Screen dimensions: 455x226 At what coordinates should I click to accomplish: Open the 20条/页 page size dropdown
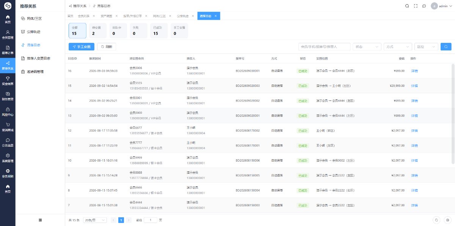coord(95,220)
